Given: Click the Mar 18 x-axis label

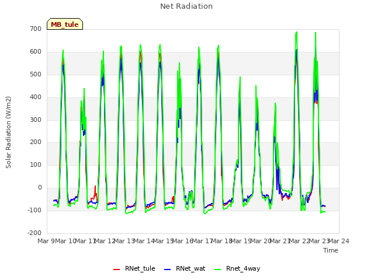Looking at the screenshot, I should click(222, 241).
